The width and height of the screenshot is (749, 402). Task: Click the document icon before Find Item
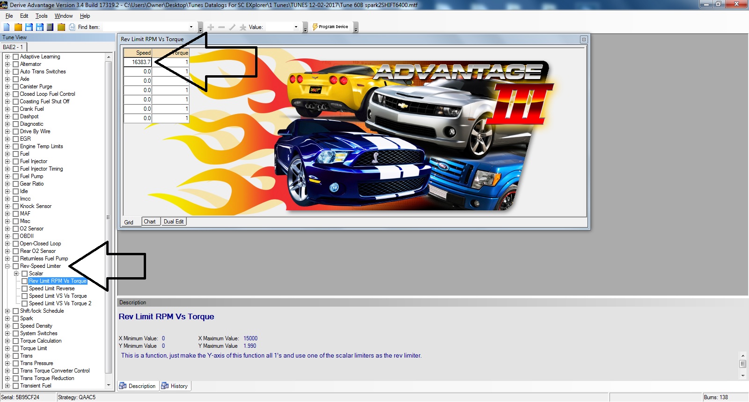coord(72,27)
